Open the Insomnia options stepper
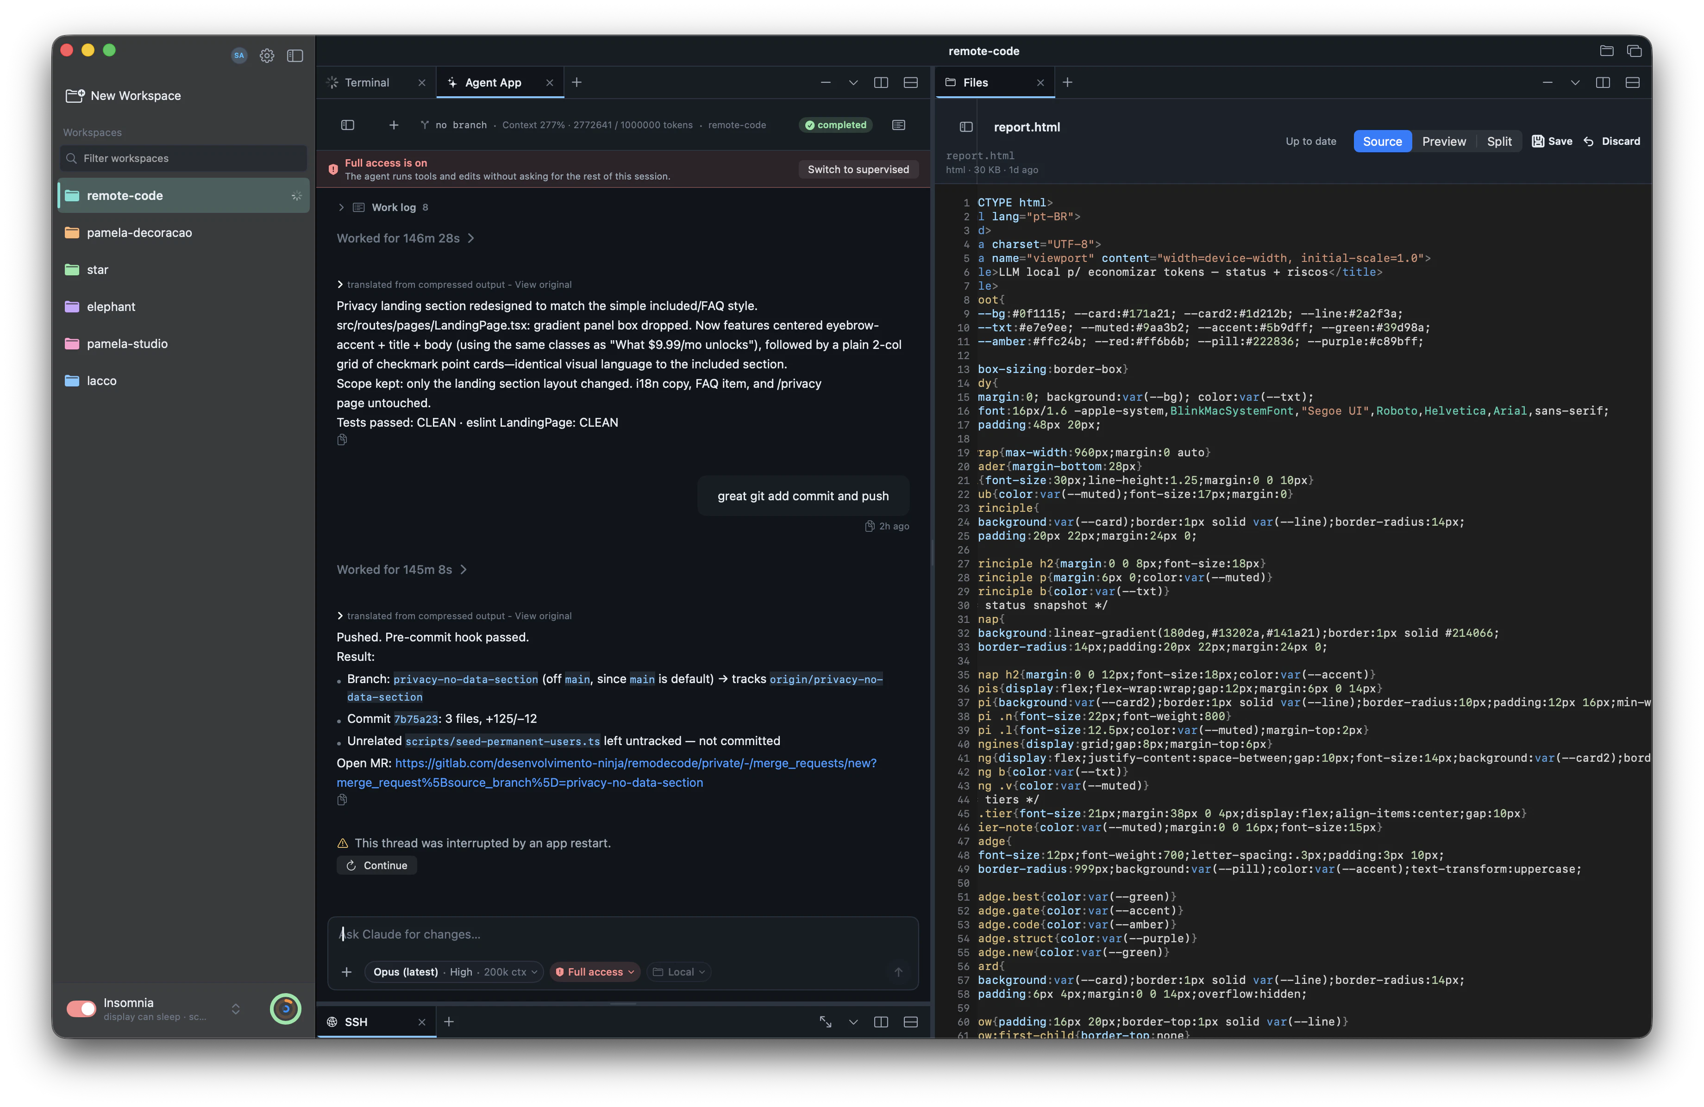The image size is (1704, 1107). click(236, 1008)
